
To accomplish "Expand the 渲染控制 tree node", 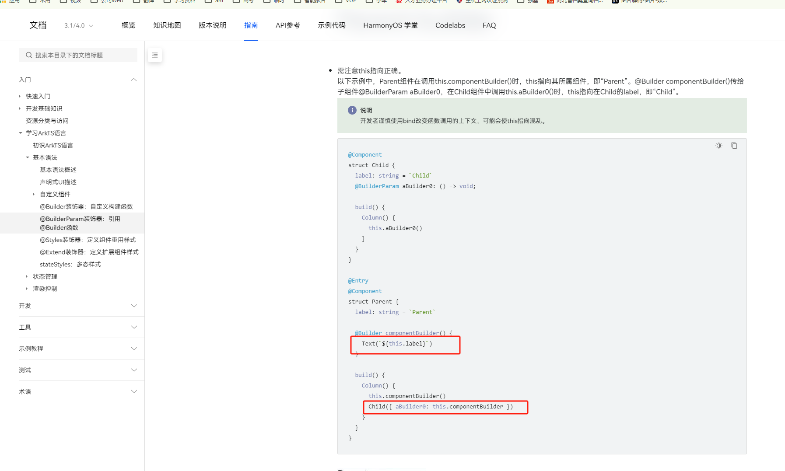I will [x=27, y=289].
